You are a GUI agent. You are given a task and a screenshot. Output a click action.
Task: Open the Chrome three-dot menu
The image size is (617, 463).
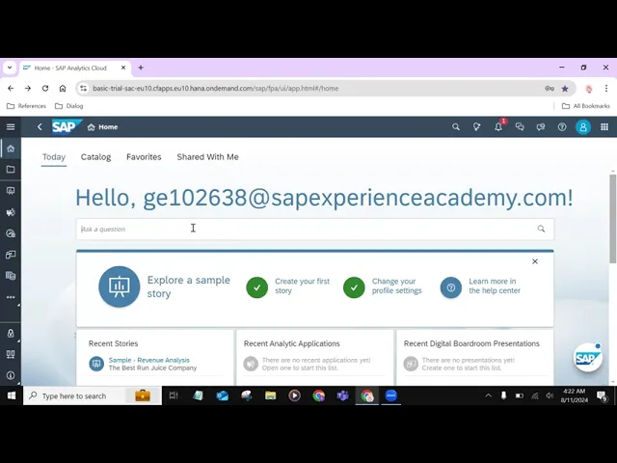(606, 89)
